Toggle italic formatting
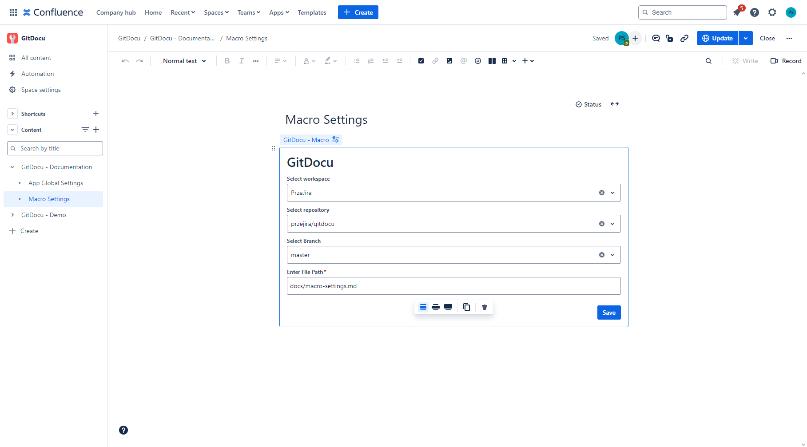 tap(242, 61)
